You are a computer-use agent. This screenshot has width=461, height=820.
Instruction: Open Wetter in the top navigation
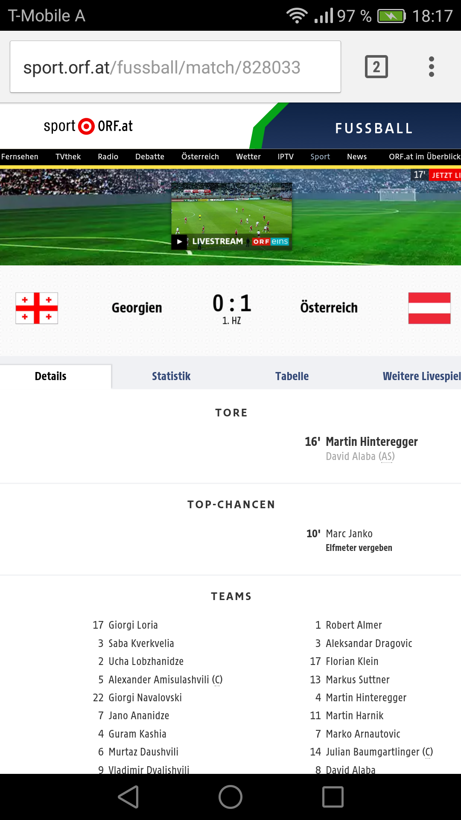coord(248,157)
